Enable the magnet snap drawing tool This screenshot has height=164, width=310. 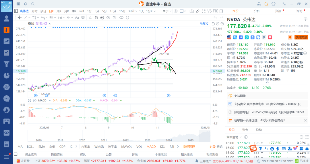click(x=96, y=17)
